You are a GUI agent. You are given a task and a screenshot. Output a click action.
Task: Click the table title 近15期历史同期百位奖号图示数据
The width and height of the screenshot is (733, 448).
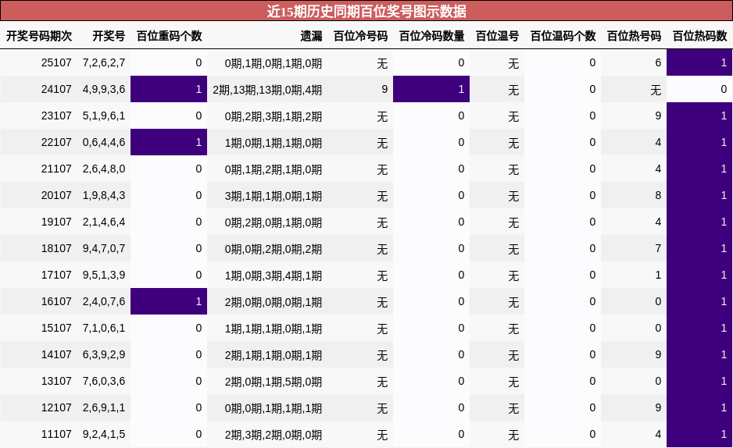coord(366,11)
